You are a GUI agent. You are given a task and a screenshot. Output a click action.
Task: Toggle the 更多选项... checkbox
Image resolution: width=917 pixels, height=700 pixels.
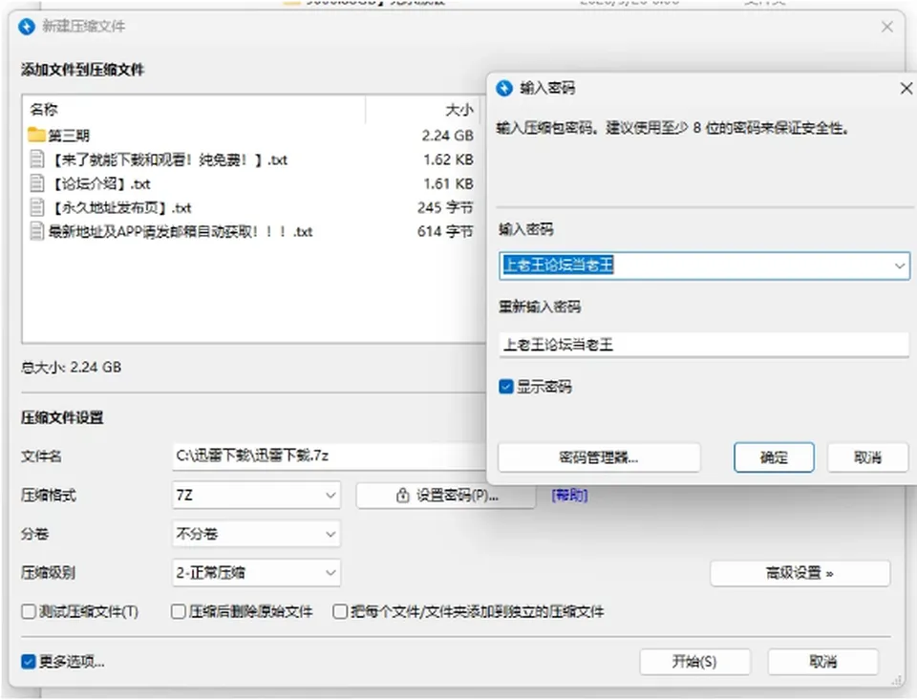point(28,662)
